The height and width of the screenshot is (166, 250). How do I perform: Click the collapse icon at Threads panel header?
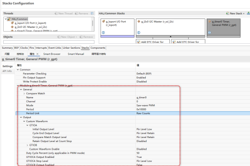pyautogui.click(x=92, y=14)
